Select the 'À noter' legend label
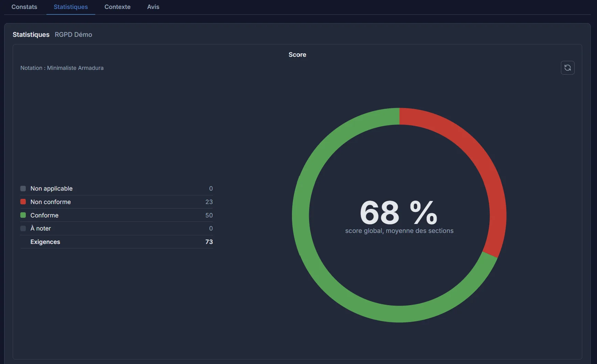 [x=41, y=228]
